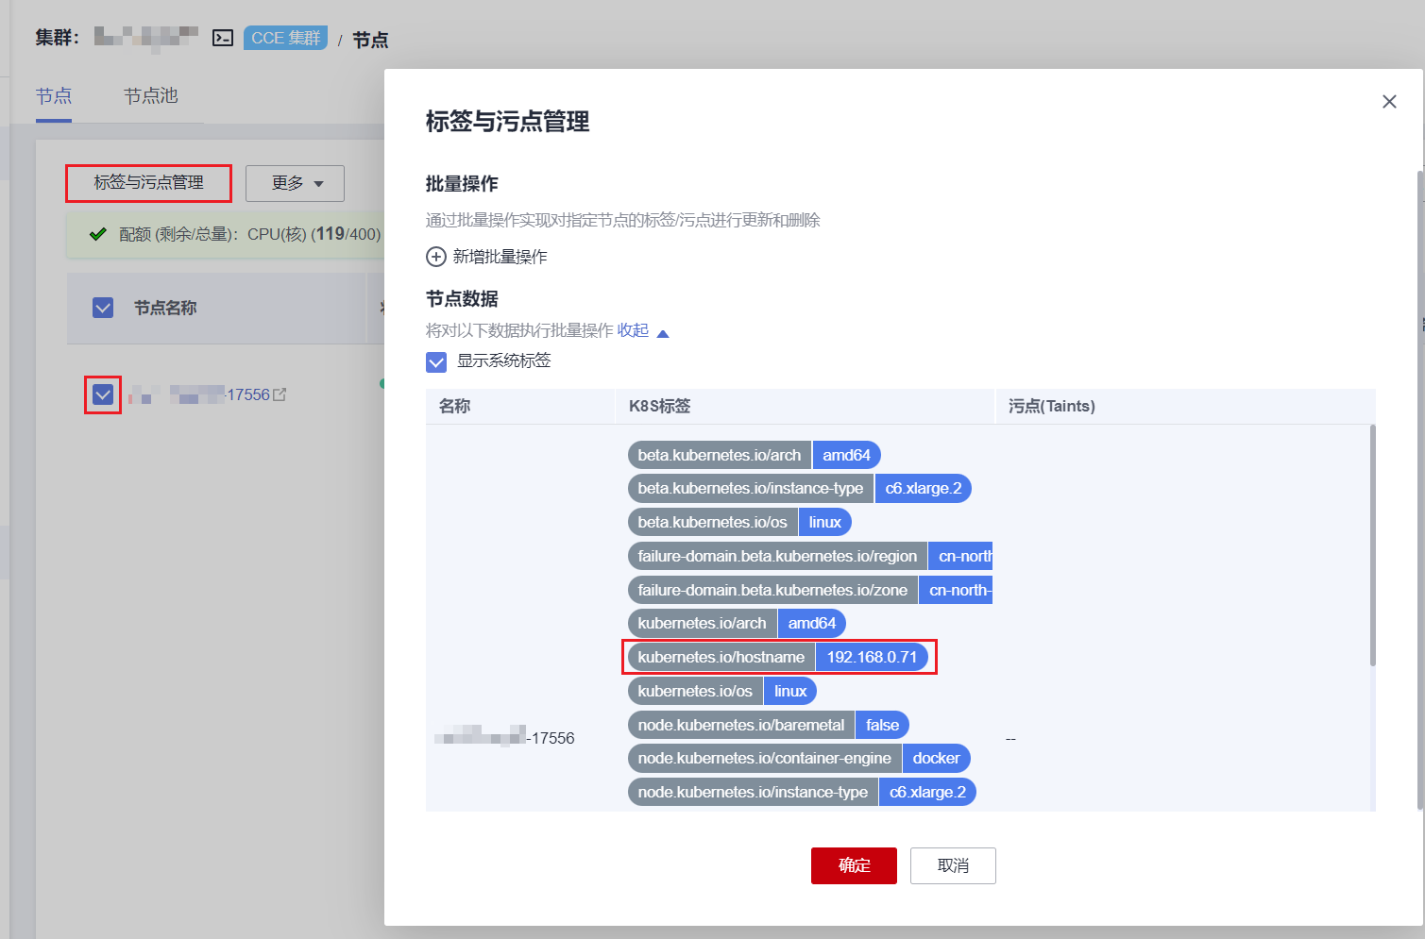Click the 确定 confirm button
Screen dimensions: 1425x939
pyautogui.click(x=854, y=865)
